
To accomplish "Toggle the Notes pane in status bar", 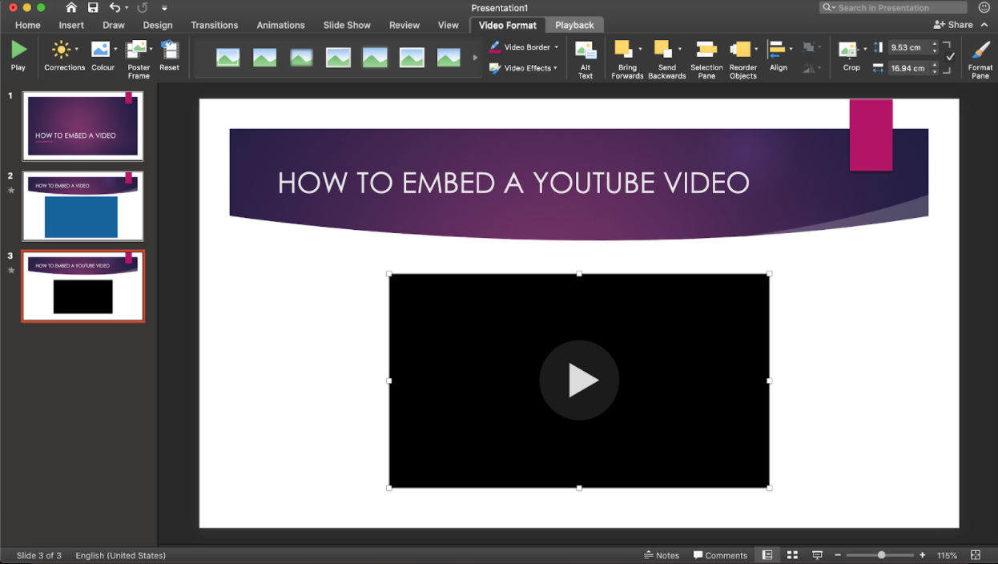I will pyautogui.click(x=661, y=555).
